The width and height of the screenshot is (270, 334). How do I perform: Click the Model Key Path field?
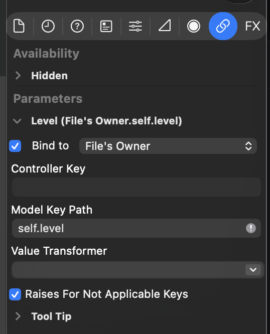[x=137, y=228]
